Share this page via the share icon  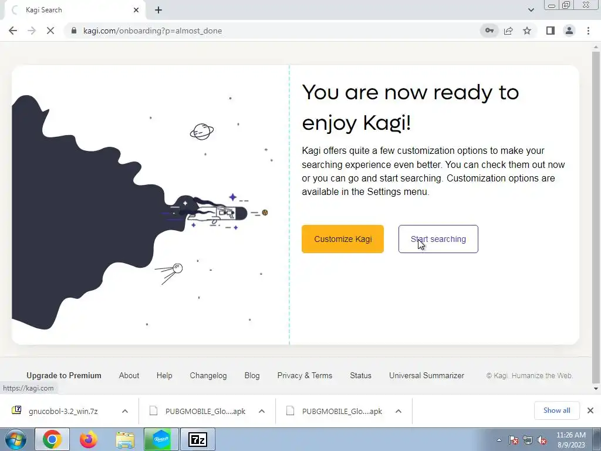coord(508,31)
